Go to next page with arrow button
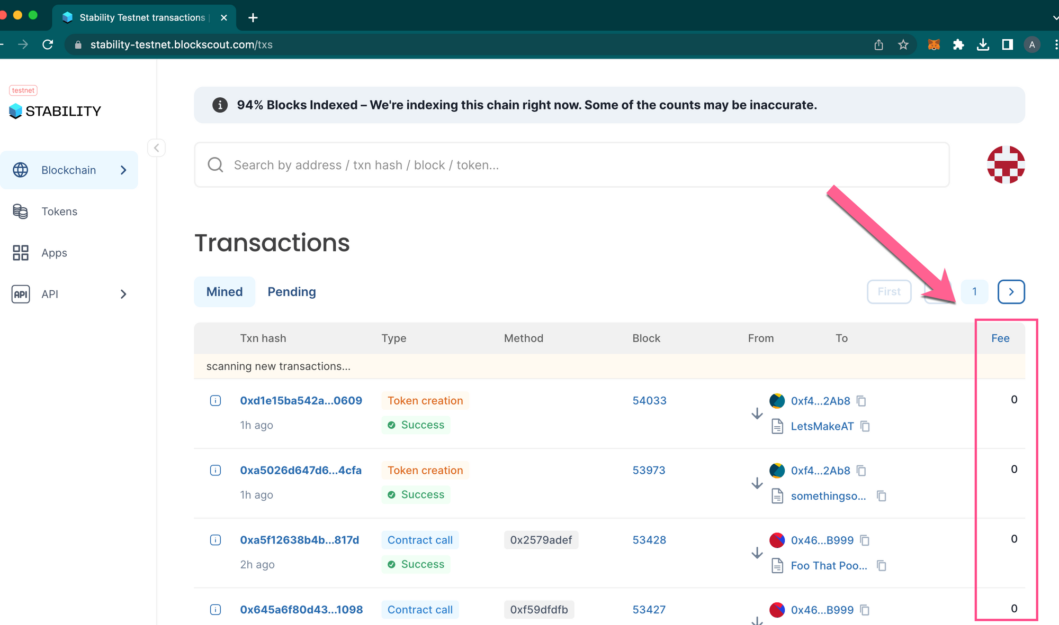 click(x=1011, y=292)
